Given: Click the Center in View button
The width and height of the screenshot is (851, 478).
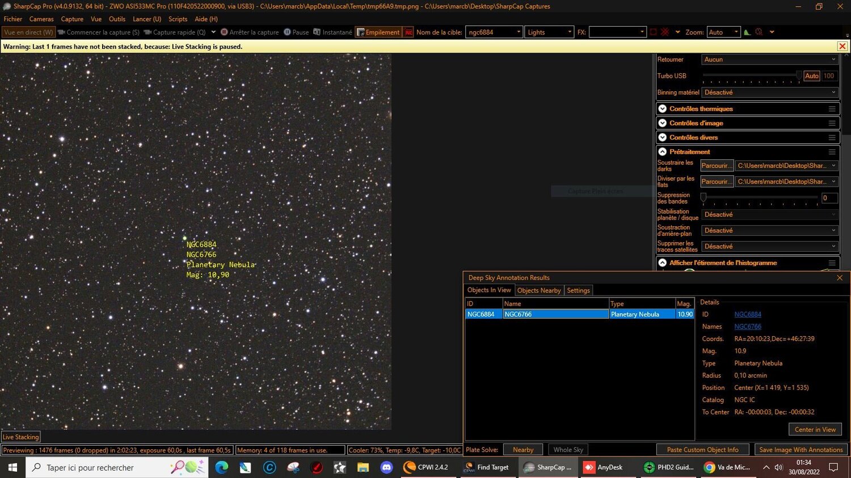Looking at the screenshot, I should 815,429.
